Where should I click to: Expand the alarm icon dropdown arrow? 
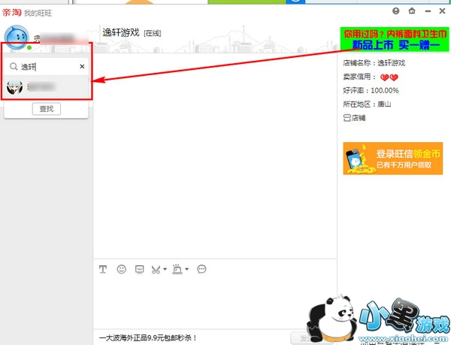pos(186,269)
